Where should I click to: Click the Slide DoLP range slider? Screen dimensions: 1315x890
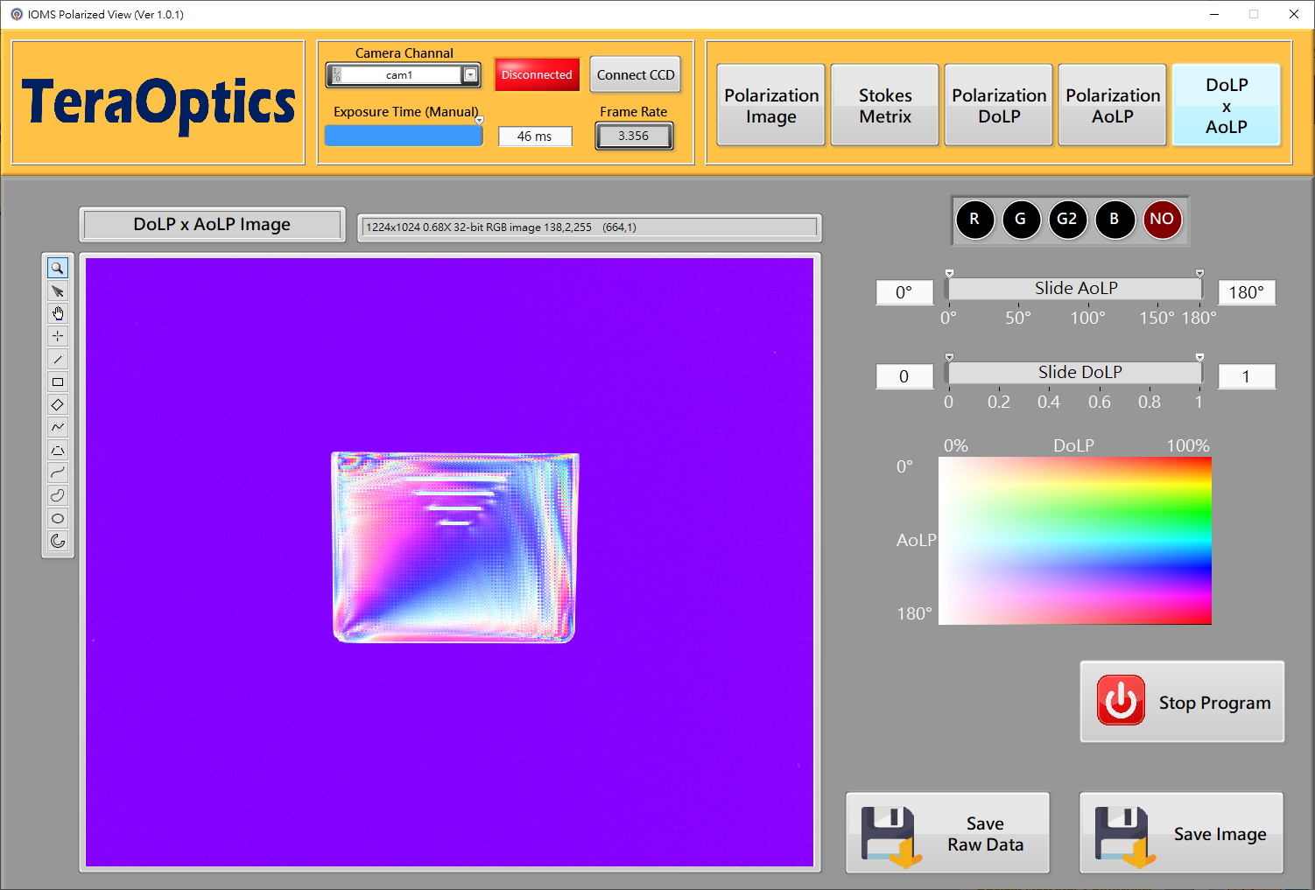pos(1074,373)
